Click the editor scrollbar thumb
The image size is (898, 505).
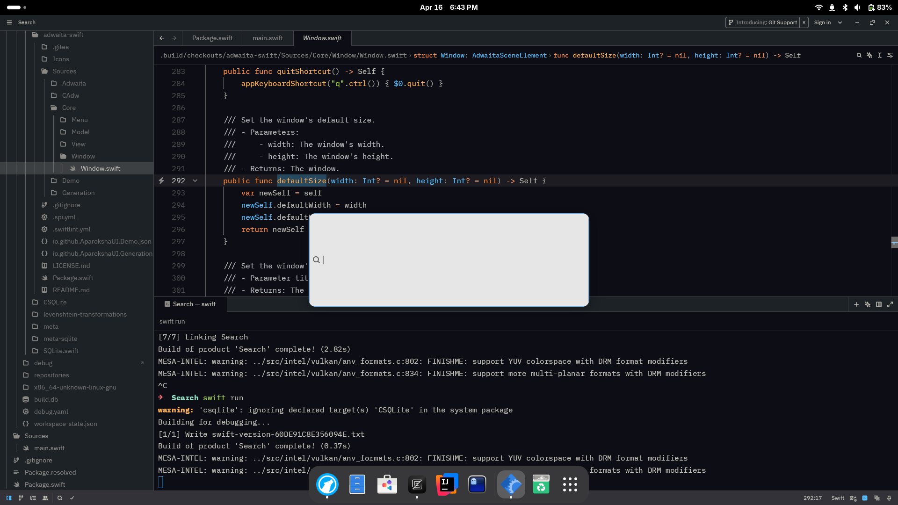point(894,242)
